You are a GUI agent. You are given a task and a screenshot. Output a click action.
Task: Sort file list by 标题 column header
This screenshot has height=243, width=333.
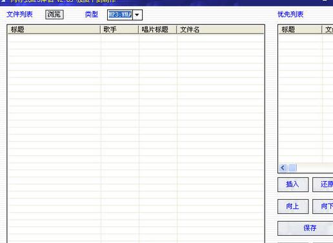[x=54, y=30]
